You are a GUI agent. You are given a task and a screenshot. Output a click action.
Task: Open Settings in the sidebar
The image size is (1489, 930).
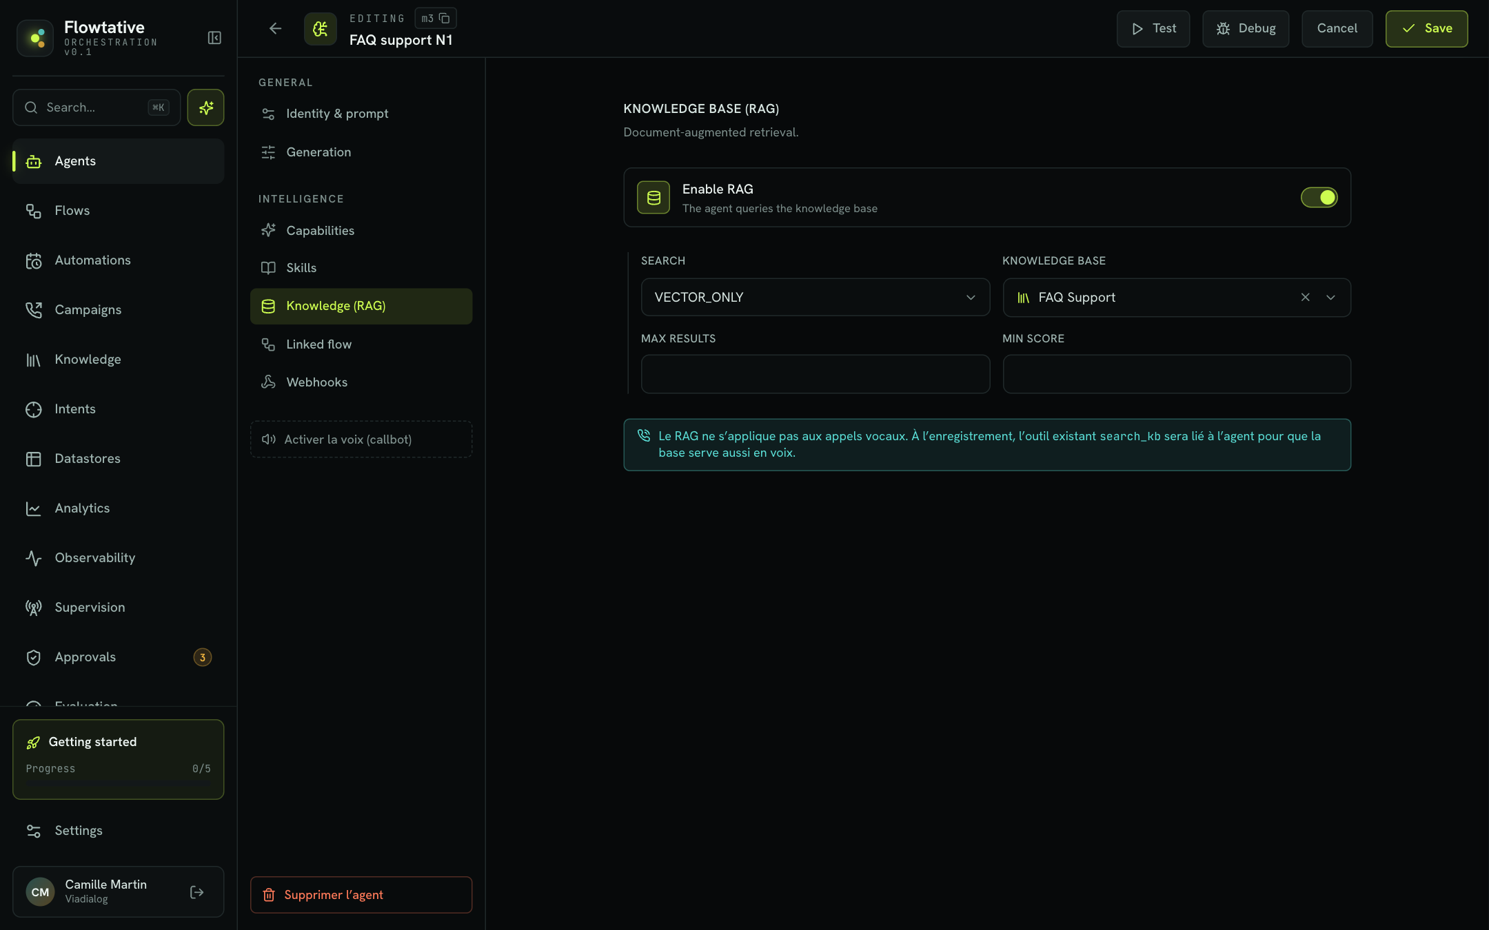pyautogui.click(x=119, y=831)
